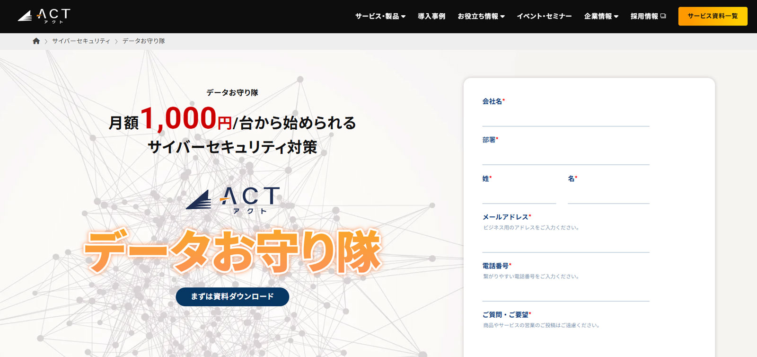Viewport: 757px width, 357px height.
Task: Click the データお守り隊 breadcrumb item
Action: [x=144, y=41]
